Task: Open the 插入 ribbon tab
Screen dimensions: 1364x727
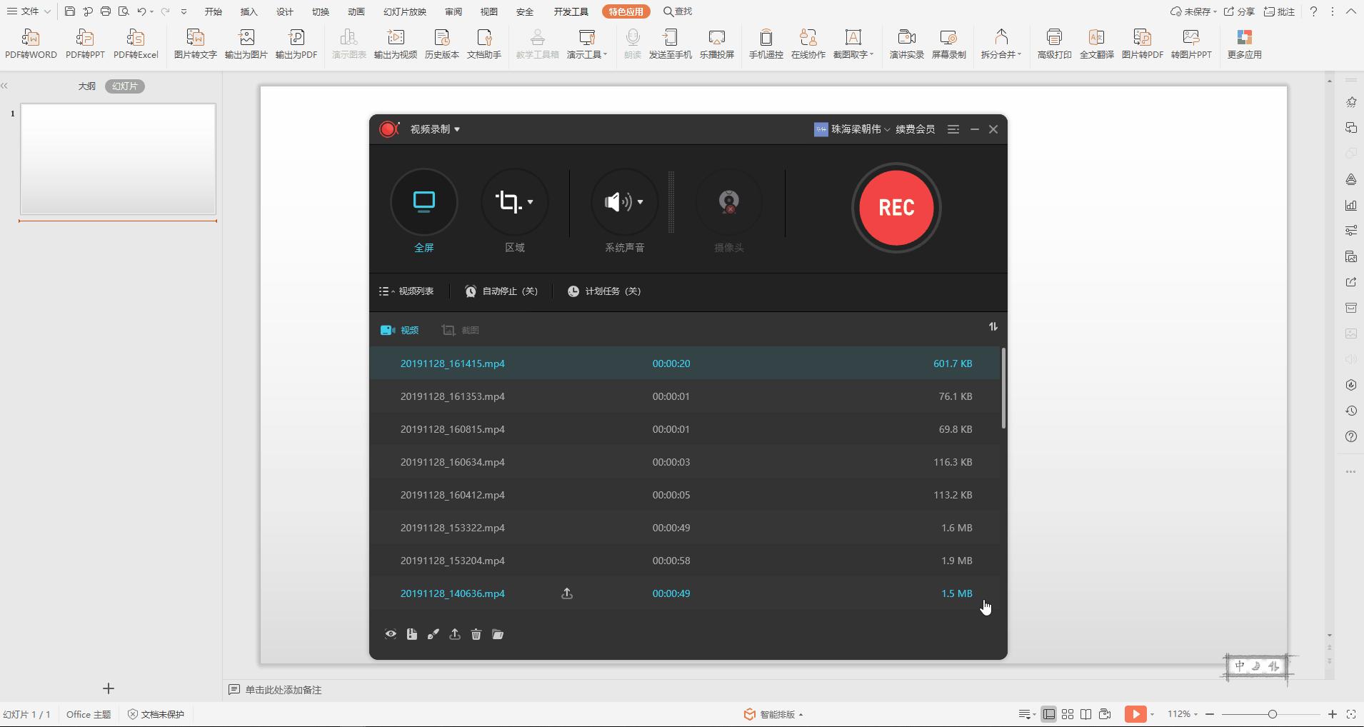Action: [249, 11]
